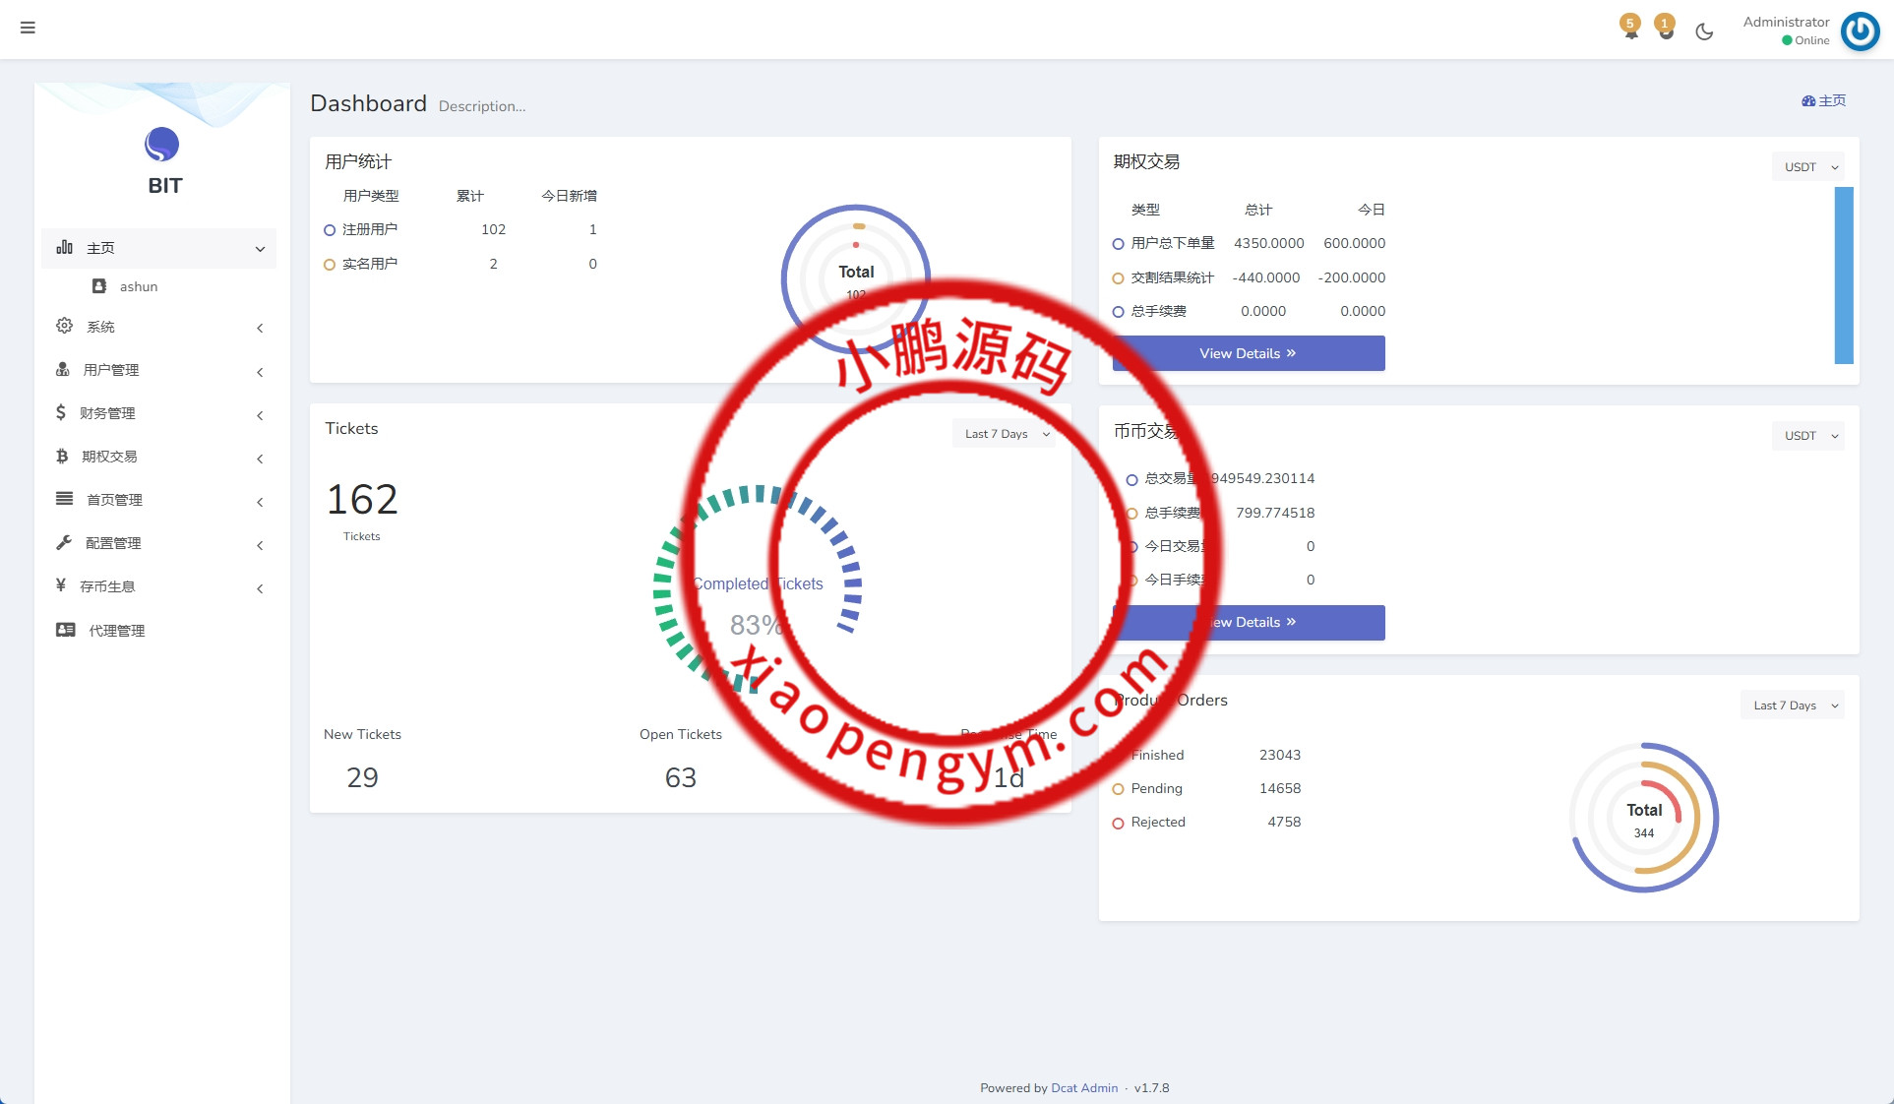Expand the 财务管理 menu chevron
This screenshot has width=1894, height=1104.
260,415
